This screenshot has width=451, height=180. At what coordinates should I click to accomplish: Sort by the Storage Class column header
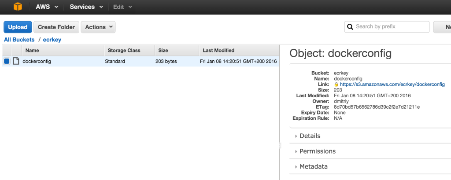(x=129, y=50)
